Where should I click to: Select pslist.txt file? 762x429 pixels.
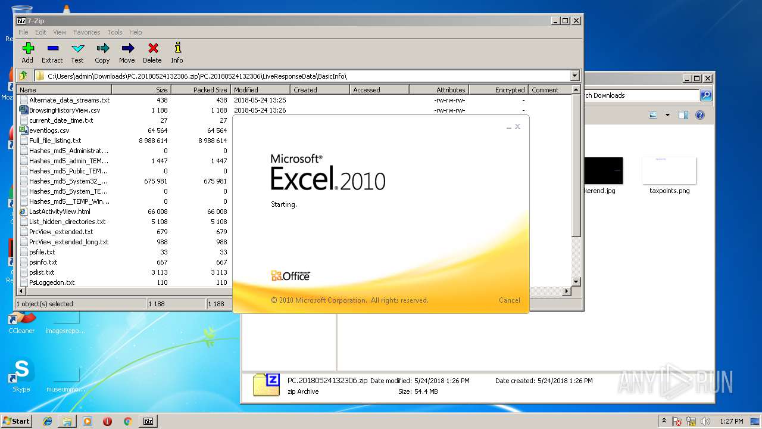pos(42,272)
